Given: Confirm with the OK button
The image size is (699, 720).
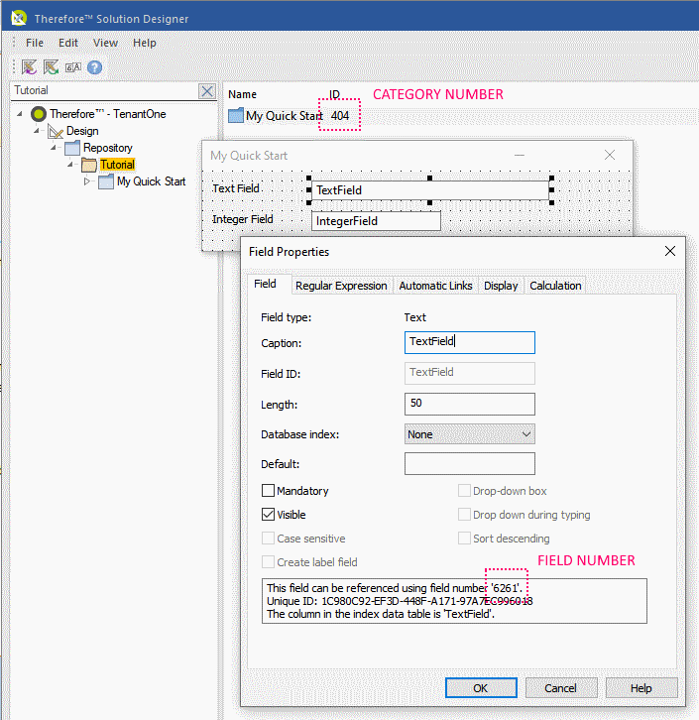Looking at the screenshot, I should (x=481, y=688).
